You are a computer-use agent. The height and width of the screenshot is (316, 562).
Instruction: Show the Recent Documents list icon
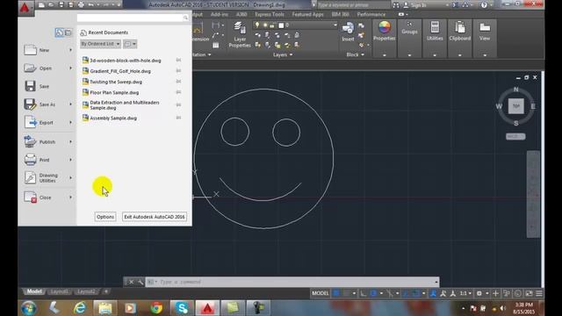[x=59, y=32]
